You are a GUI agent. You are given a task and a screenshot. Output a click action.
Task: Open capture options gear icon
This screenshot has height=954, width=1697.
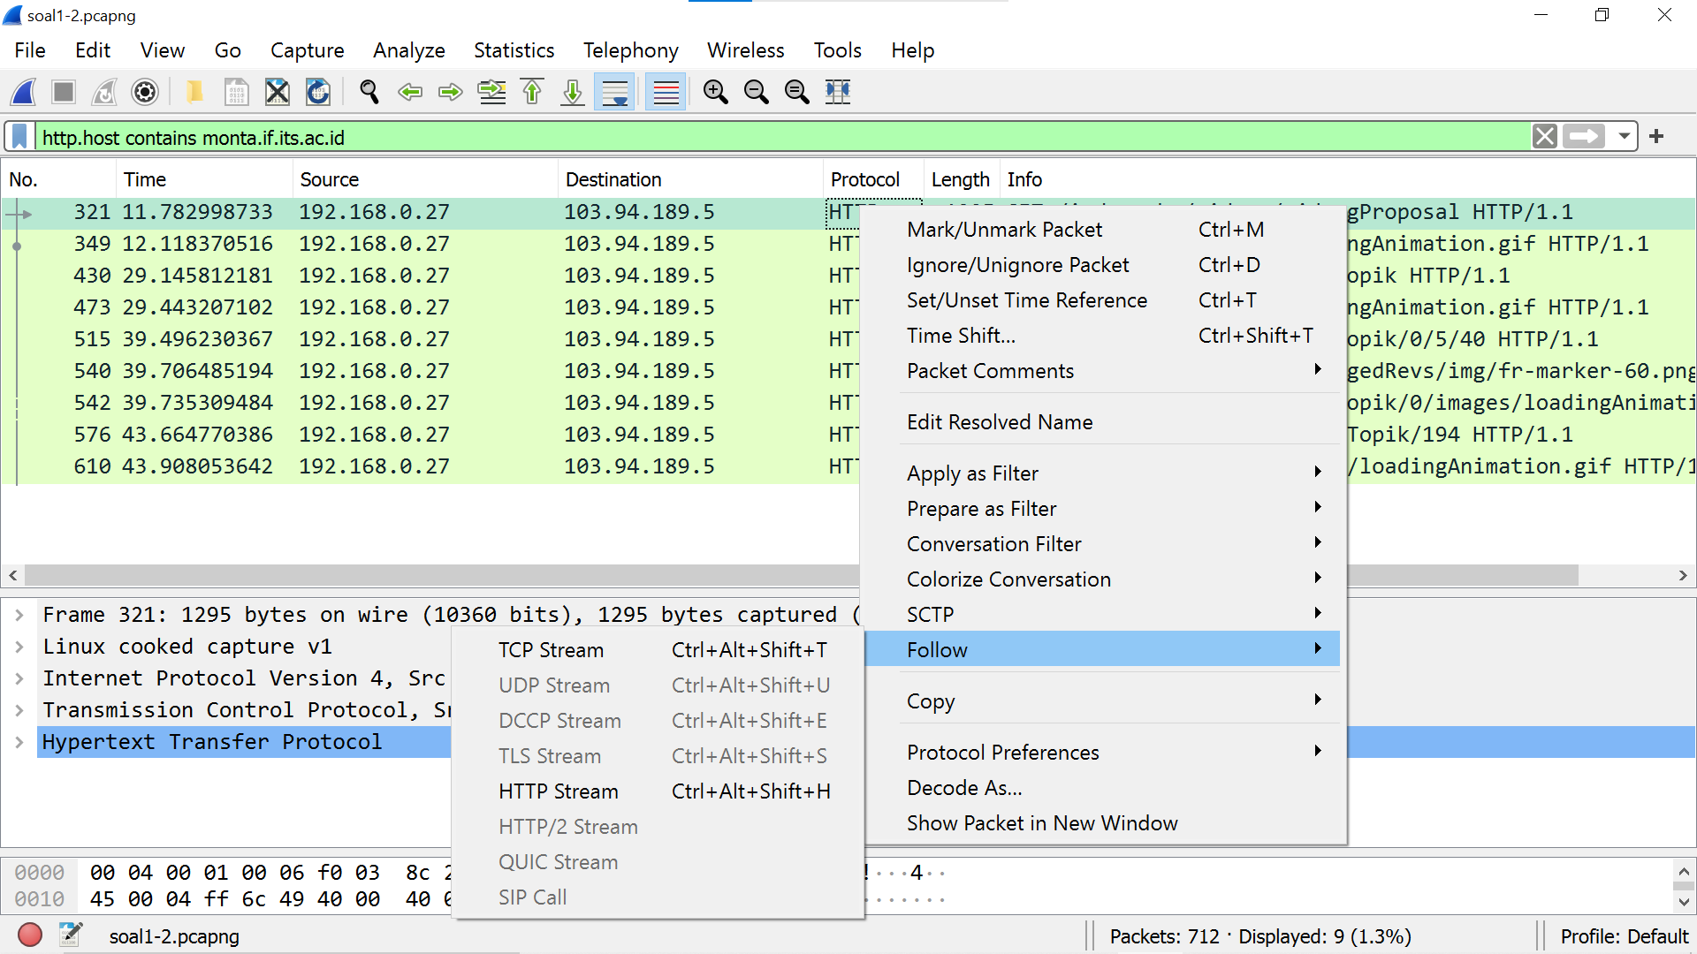[145, 92]
